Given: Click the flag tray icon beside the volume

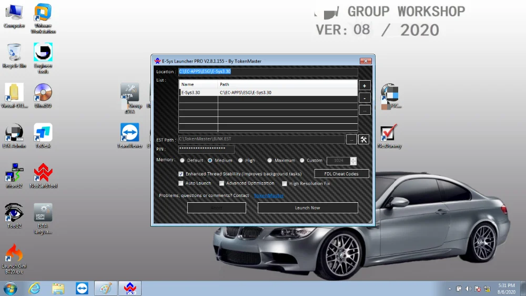Looking at the screenshot, I should (478, 289).
